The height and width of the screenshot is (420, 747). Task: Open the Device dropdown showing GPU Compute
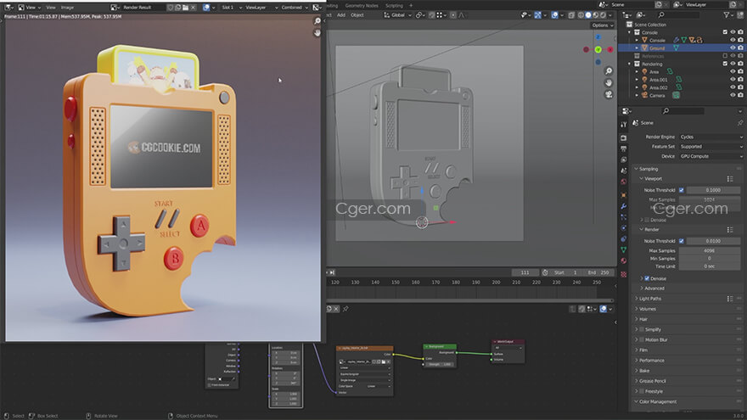(710, 156)
